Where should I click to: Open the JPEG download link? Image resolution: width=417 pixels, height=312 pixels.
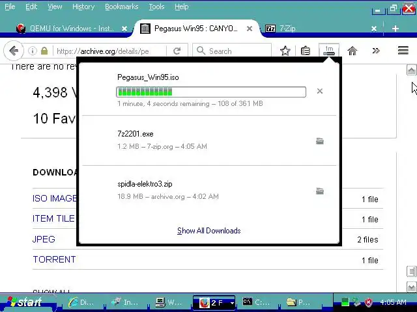click(x=44, y=239)
